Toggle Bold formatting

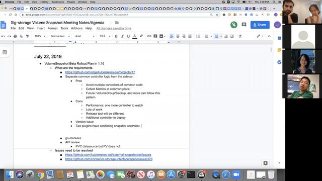[116, 36]
